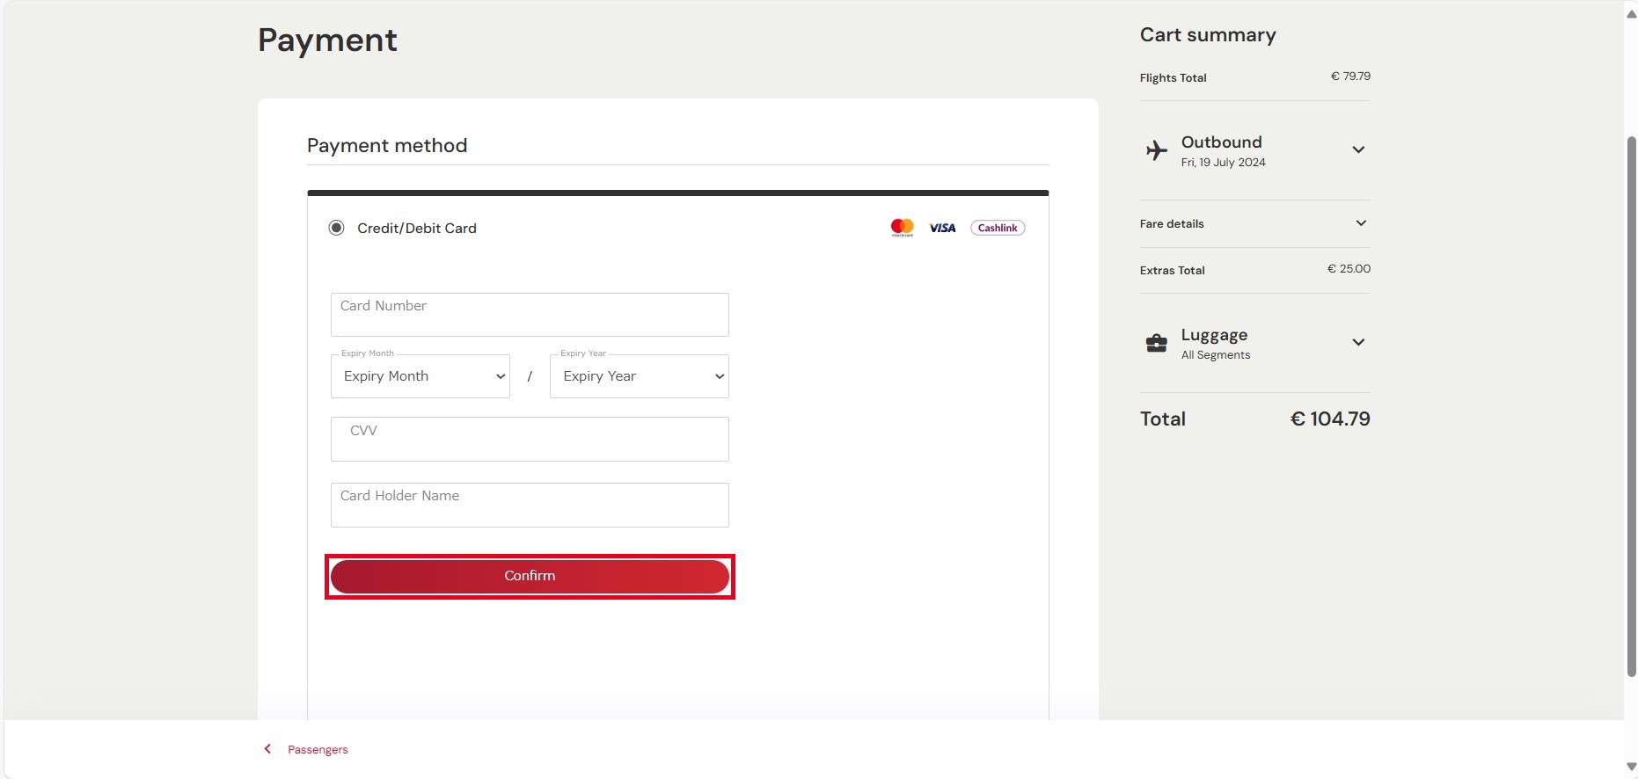Click the Flights Total € 79.79 value
The width and height of the screenshot is (1638, 779).
coord(1350,76)
